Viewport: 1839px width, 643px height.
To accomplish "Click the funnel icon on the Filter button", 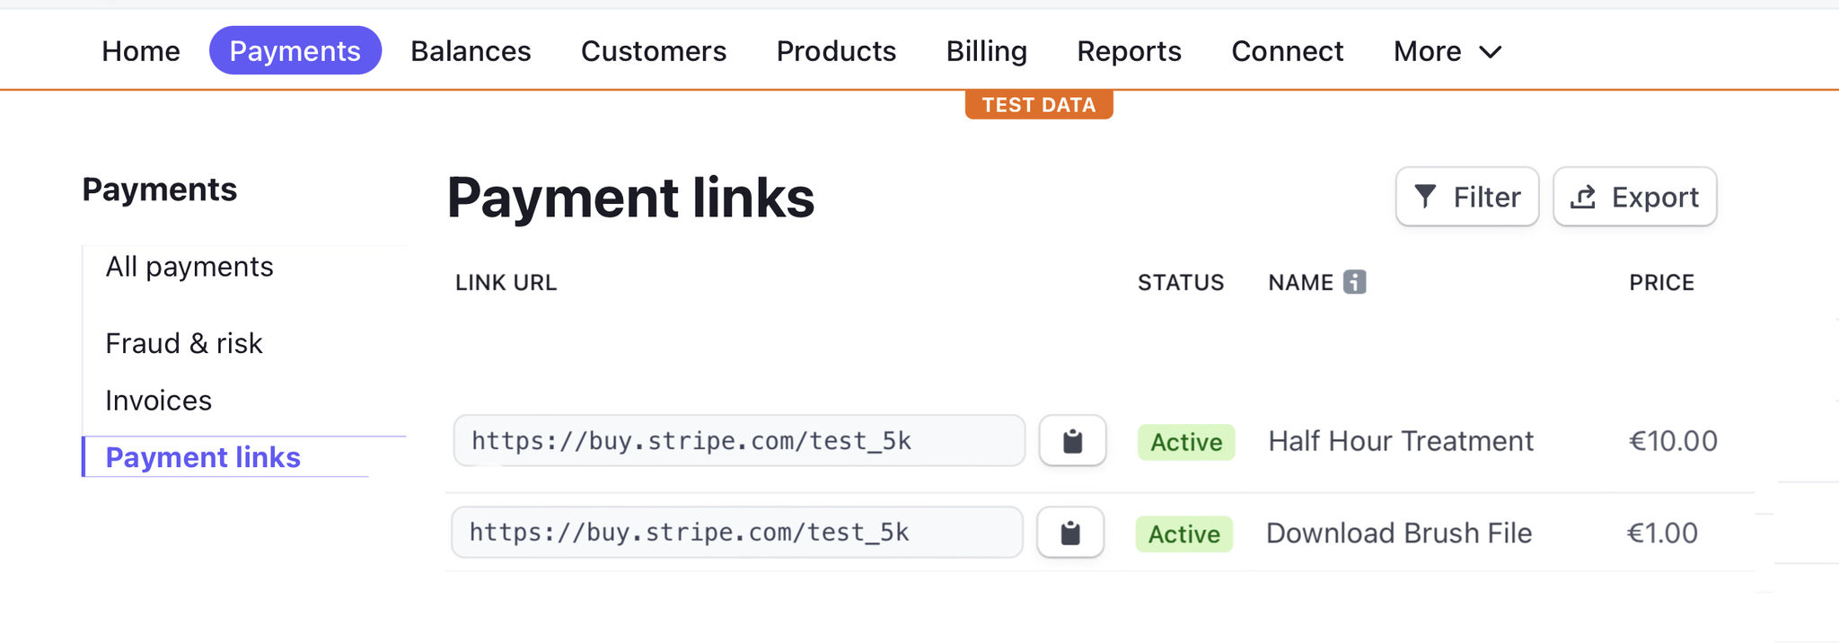I will (x=1428, y=197).
